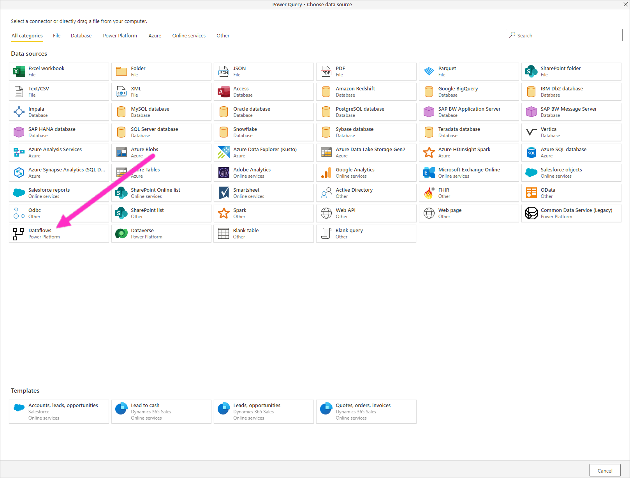Open the Accounts, leads, opportunities template
Screen dimensions: 630x478
59,411
